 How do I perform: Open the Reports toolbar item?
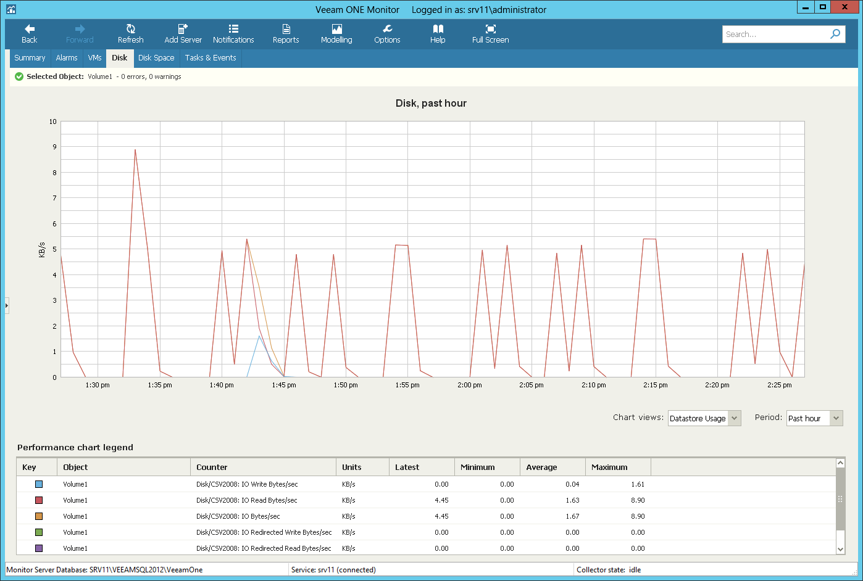286,34
